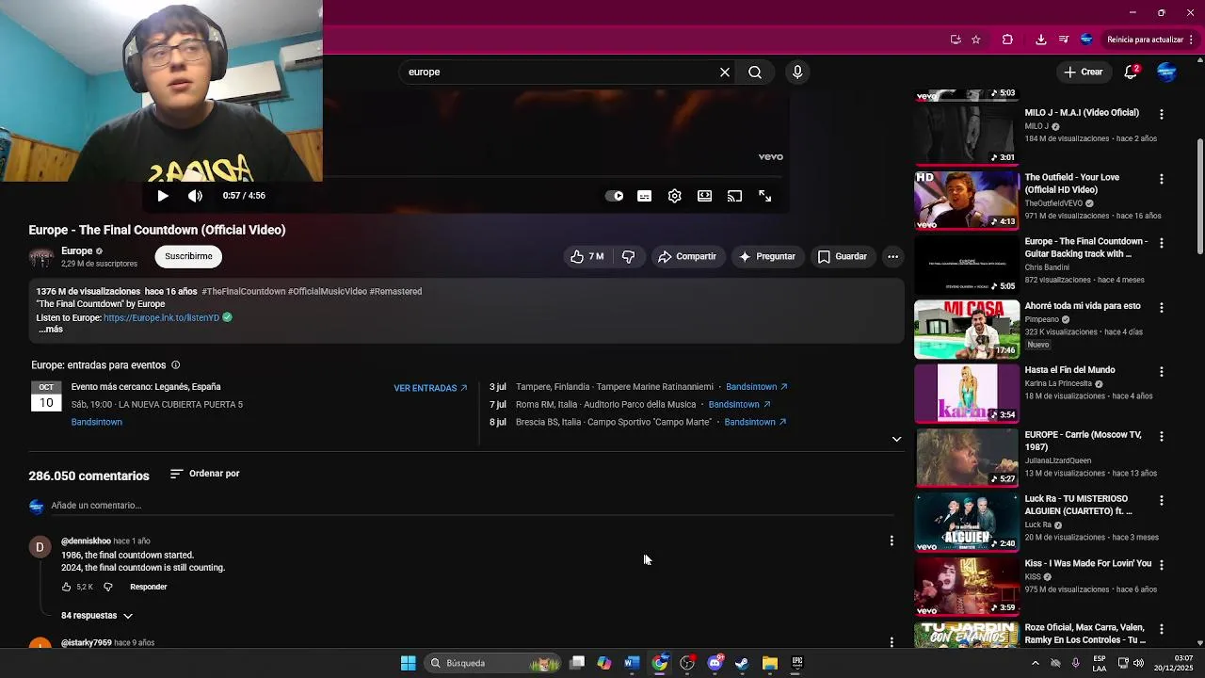Open media control icon in browser toolbar

pyautogui.click(x=1064, y=40)
